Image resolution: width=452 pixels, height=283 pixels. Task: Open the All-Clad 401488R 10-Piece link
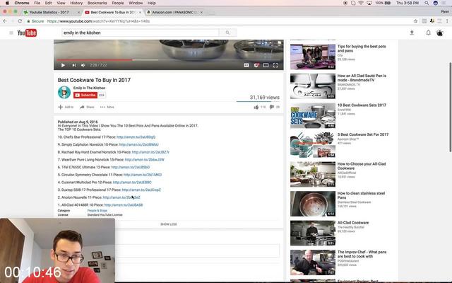click(x=124, y=205)
